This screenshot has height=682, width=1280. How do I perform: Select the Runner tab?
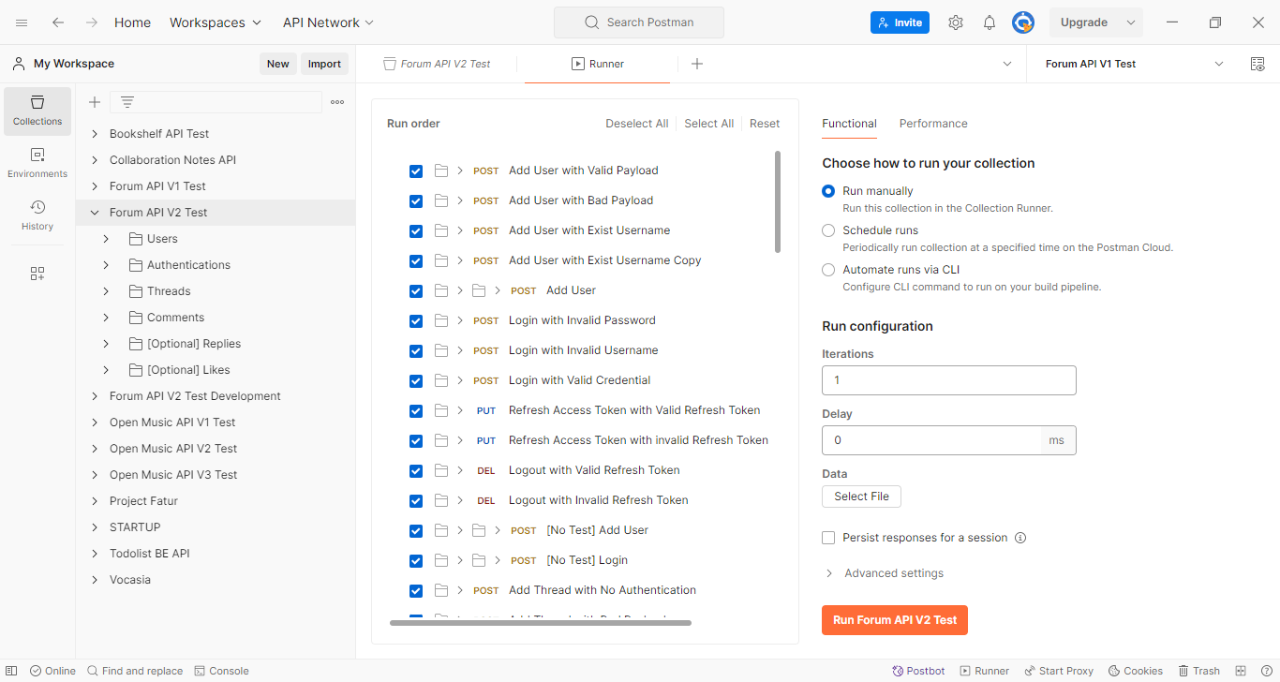pyautogui.click(x=597, y=64)
